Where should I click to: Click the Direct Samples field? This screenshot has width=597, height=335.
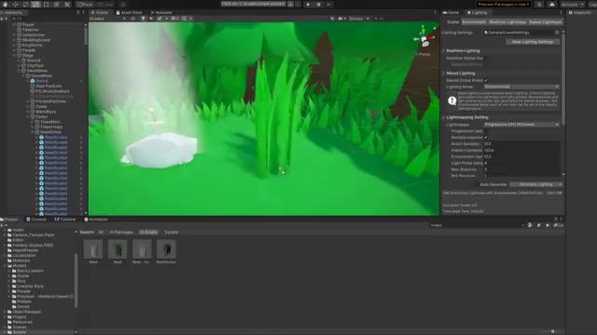(x=521, y=144)
